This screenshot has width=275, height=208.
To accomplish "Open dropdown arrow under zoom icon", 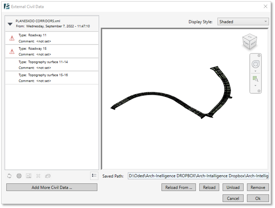I will click(x=255, y=86).
